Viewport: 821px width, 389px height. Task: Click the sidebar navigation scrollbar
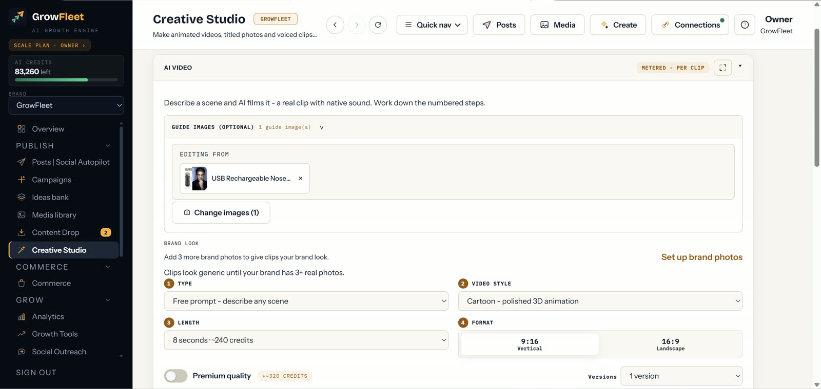tap(121, 192)
